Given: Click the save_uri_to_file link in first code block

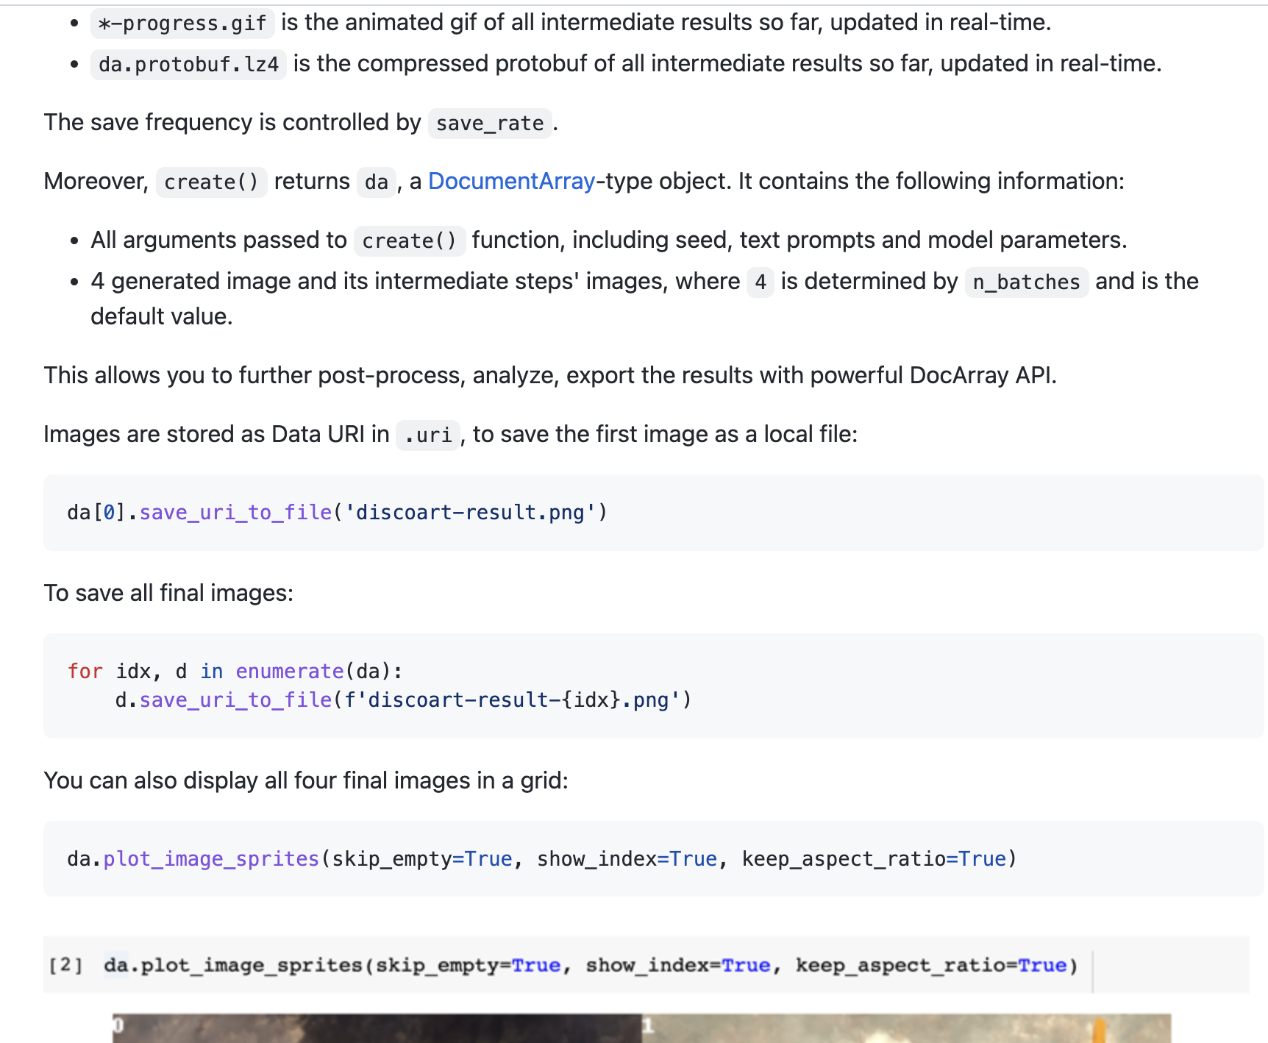Looking at the screenshot, I should click(x=234, y=512).
